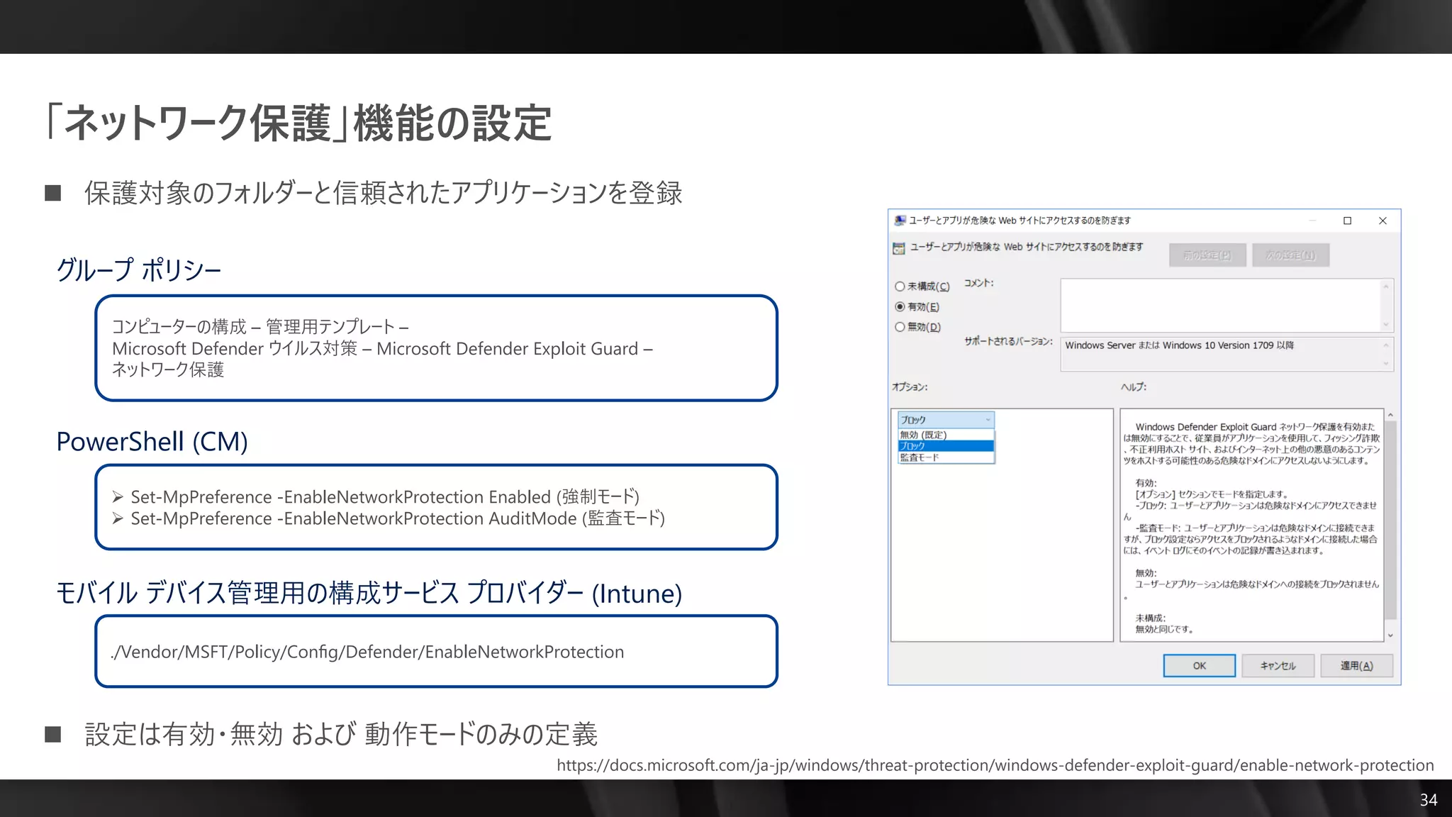The width and height of the screenshot is (1452, 817).
Task: Click the グループ ポリシー heading
Action: 139,270
